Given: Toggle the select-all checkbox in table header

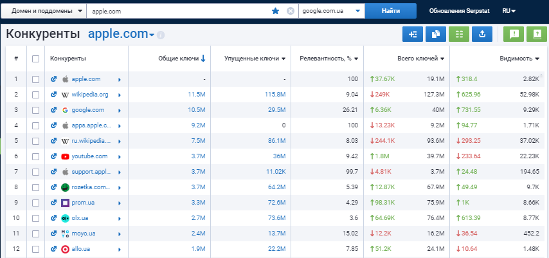Looking at the screenshot, I should (x=36, y=59).
